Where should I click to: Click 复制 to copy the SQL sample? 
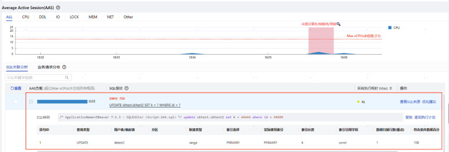409,117
